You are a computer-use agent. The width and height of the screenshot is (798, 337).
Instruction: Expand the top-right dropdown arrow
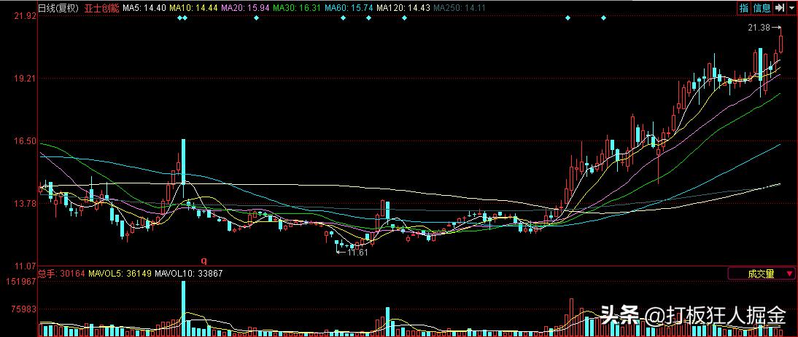click(791, 7)
